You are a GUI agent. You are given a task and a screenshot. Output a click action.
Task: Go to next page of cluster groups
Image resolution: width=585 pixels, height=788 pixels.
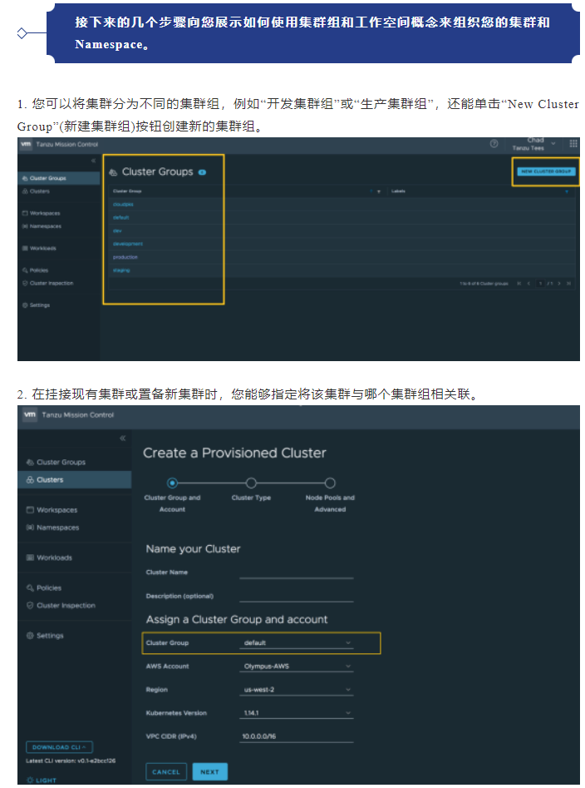[559, 284]
